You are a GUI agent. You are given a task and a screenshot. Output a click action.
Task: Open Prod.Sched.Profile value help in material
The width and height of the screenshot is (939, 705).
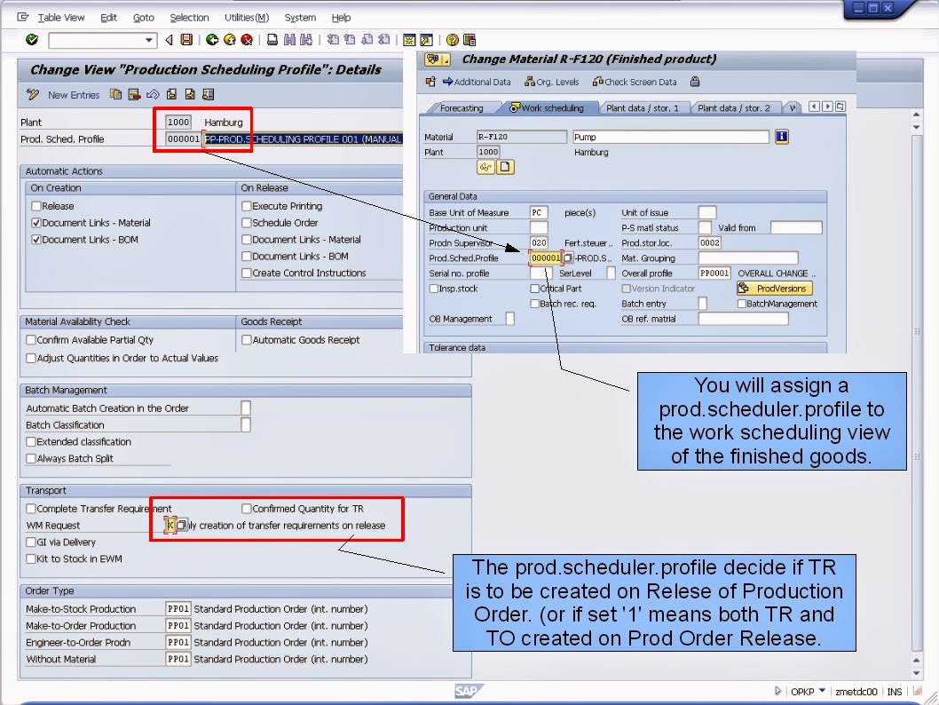click(568, 258)
